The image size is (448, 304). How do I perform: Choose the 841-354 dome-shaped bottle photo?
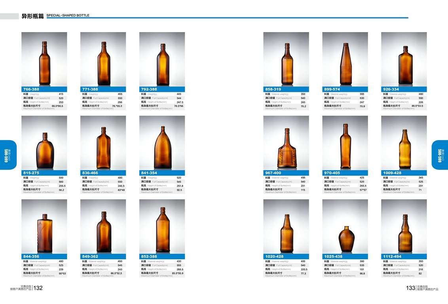162,143
